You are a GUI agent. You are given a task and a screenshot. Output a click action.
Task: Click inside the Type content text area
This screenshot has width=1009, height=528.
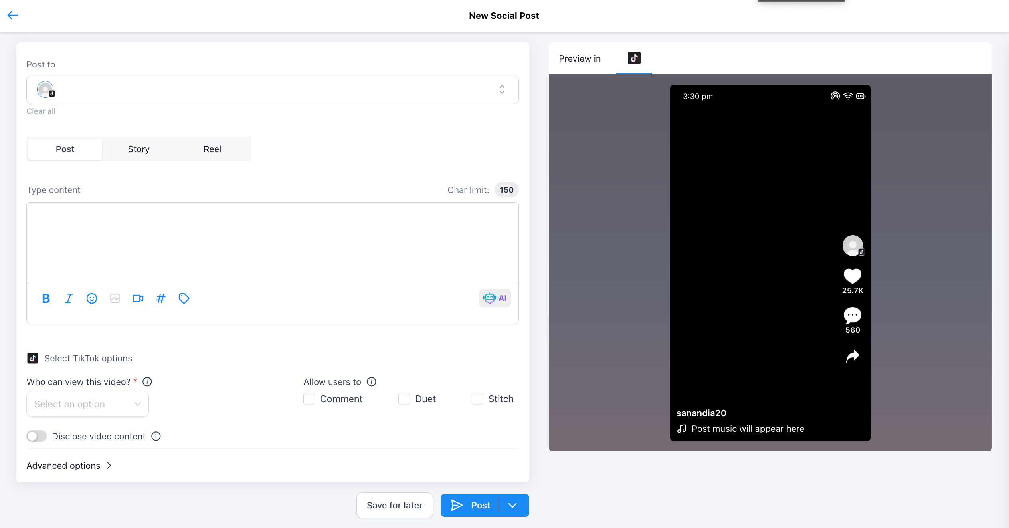coord(272,242)
